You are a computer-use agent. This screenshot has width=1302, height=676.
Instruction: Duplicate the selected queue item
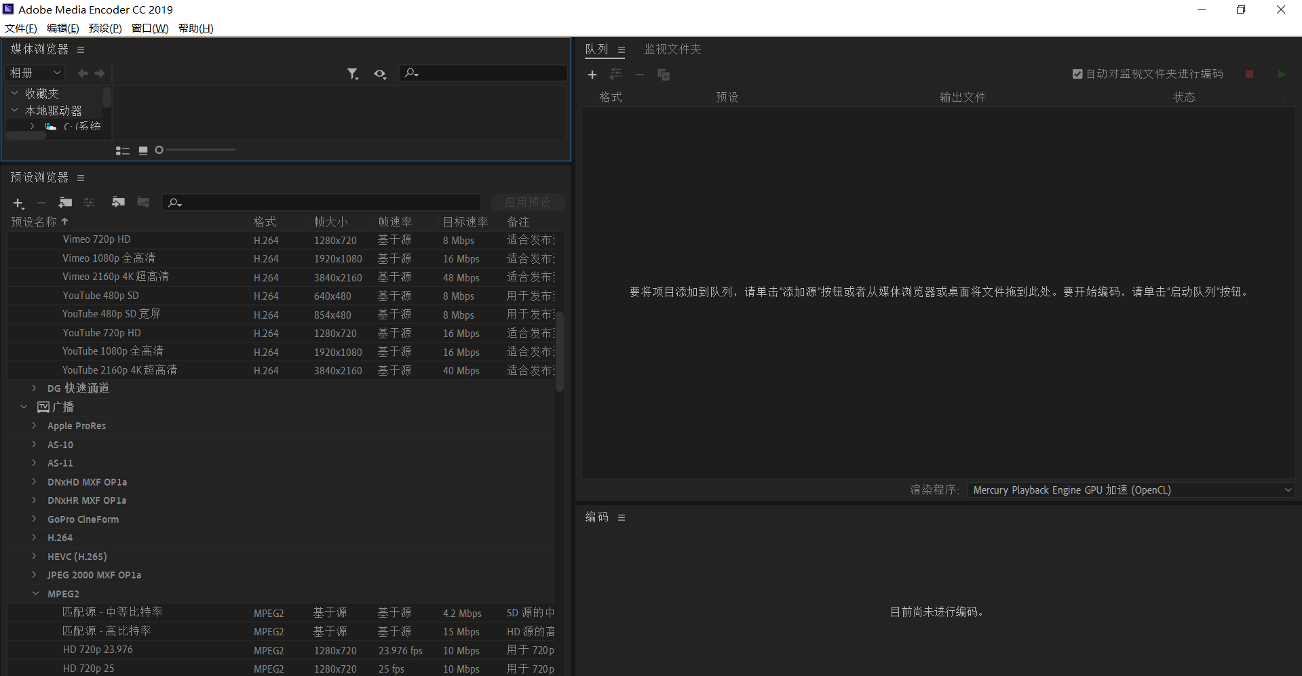664,75
